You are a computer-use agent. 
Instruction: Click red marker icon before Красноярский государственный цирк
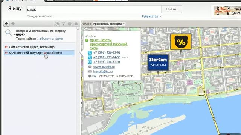pyautogui.click(x=6, y=53)
